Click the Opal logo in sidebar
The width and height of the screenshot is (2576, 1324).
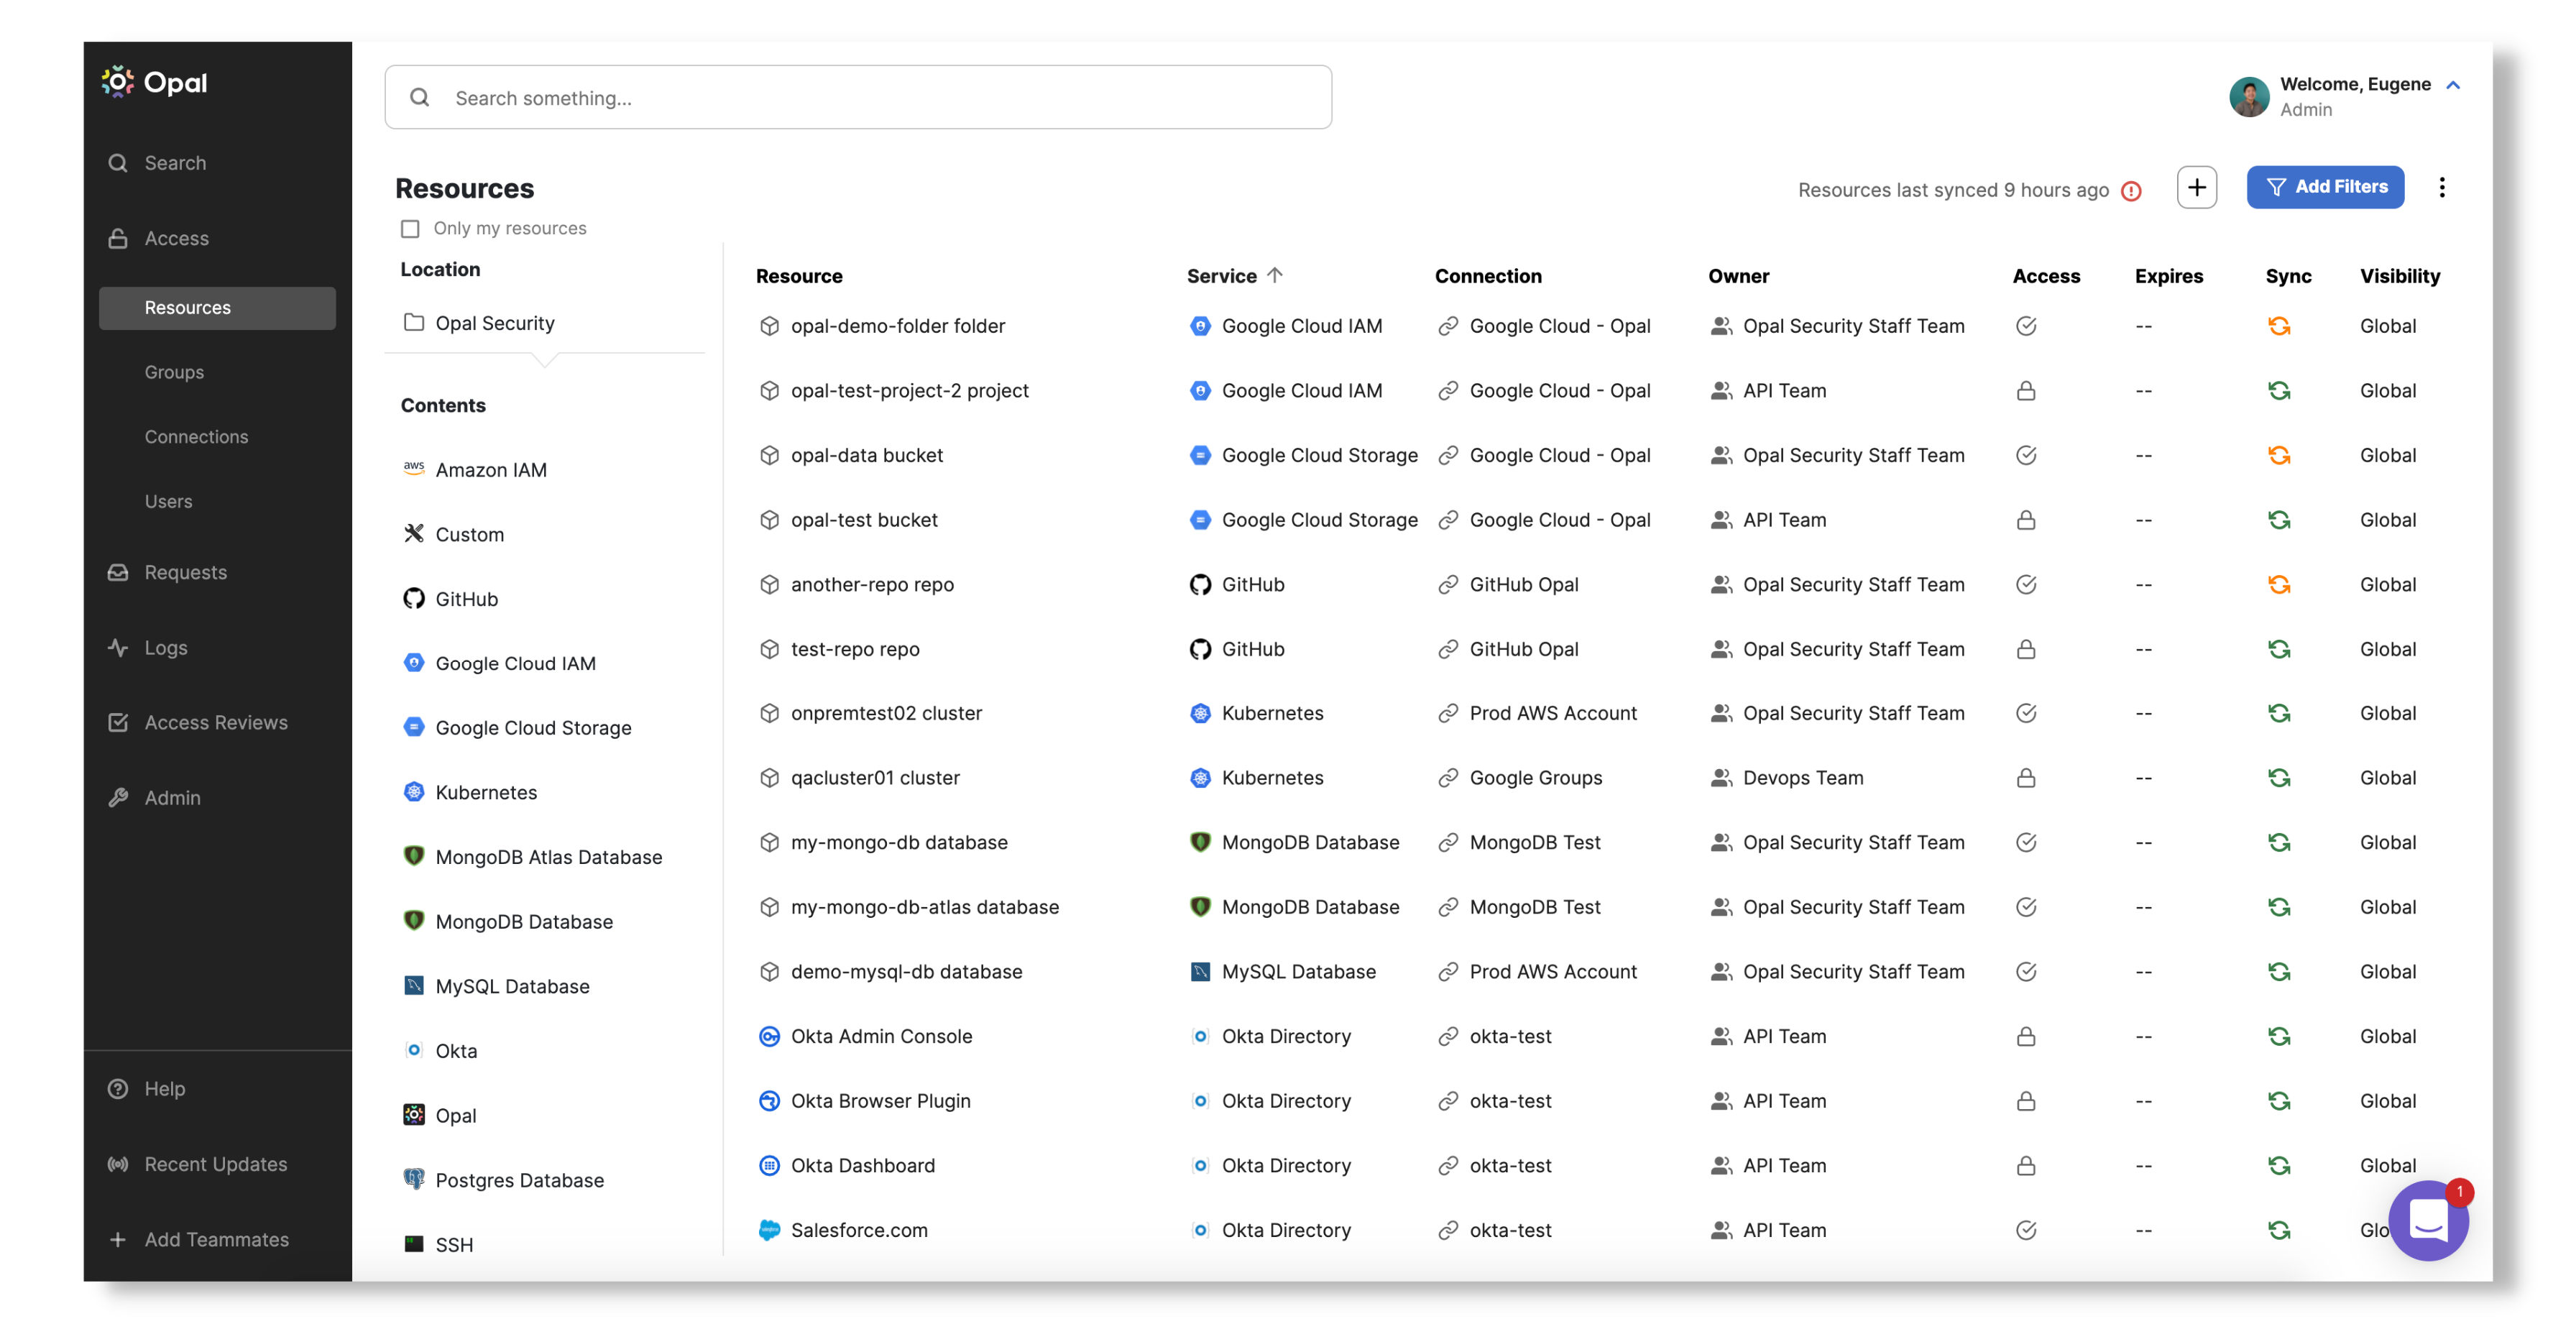click(155, 82)
